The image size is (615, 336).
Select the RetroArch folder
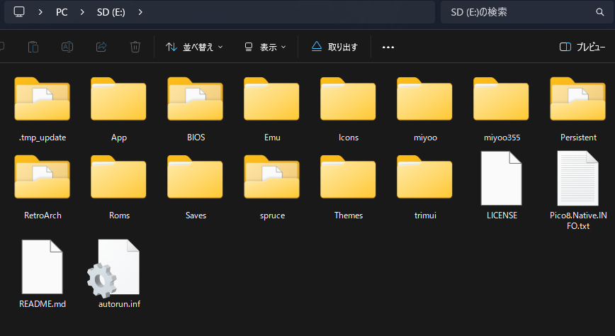click(42, 181)
